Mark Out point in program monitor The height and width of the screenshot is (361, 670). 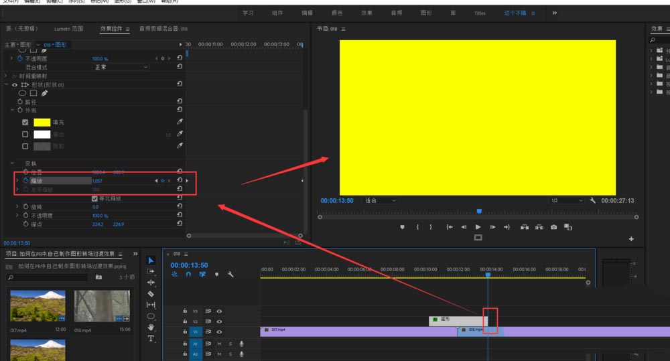coord(431,227)
